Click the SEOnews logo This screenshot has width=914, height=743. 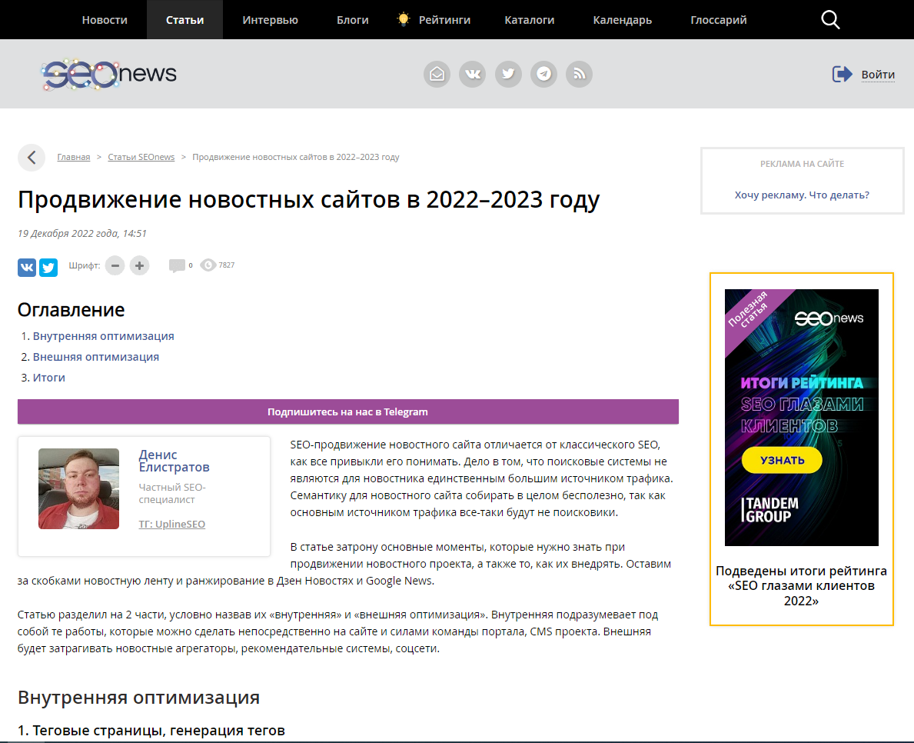pyautogui.click(x=109, y=74)
